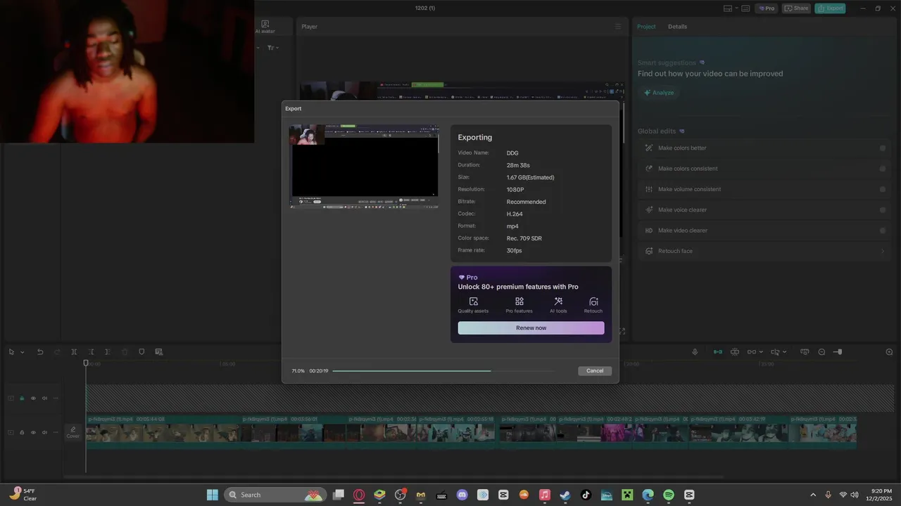The image size is (901, 506).
Task: Enable Make volume consistent toggle
Action: (883, 189)
